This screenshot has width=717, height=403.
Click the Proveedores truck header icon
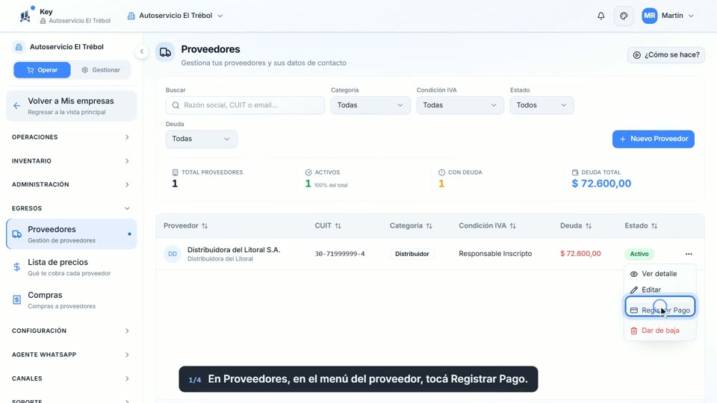click(165, 52)
